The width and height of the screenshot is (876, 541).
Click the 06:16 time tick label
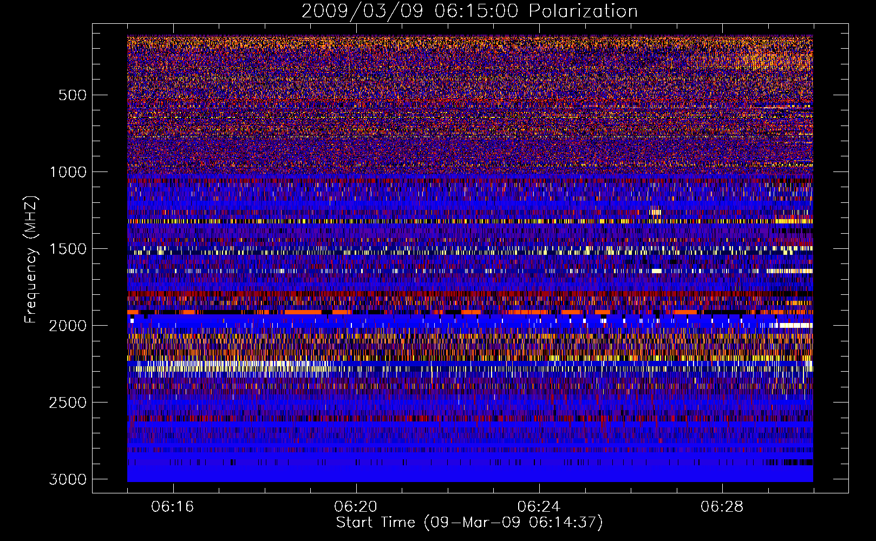point(173,507)
